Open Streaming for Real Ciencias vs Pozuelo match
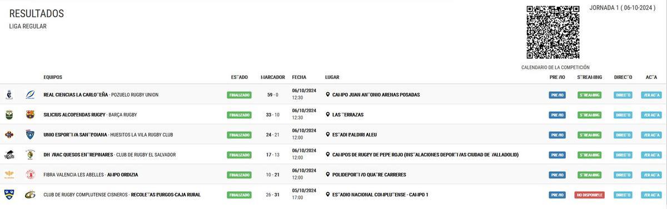This screenshot has width=667, height=209. (x=589, y=95)
